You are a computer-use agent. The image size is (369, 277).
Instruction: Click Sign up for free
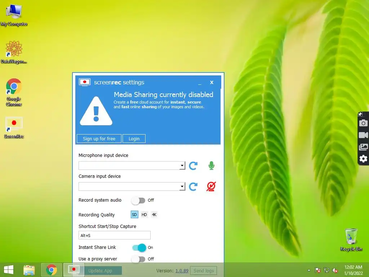click(99, 138)
